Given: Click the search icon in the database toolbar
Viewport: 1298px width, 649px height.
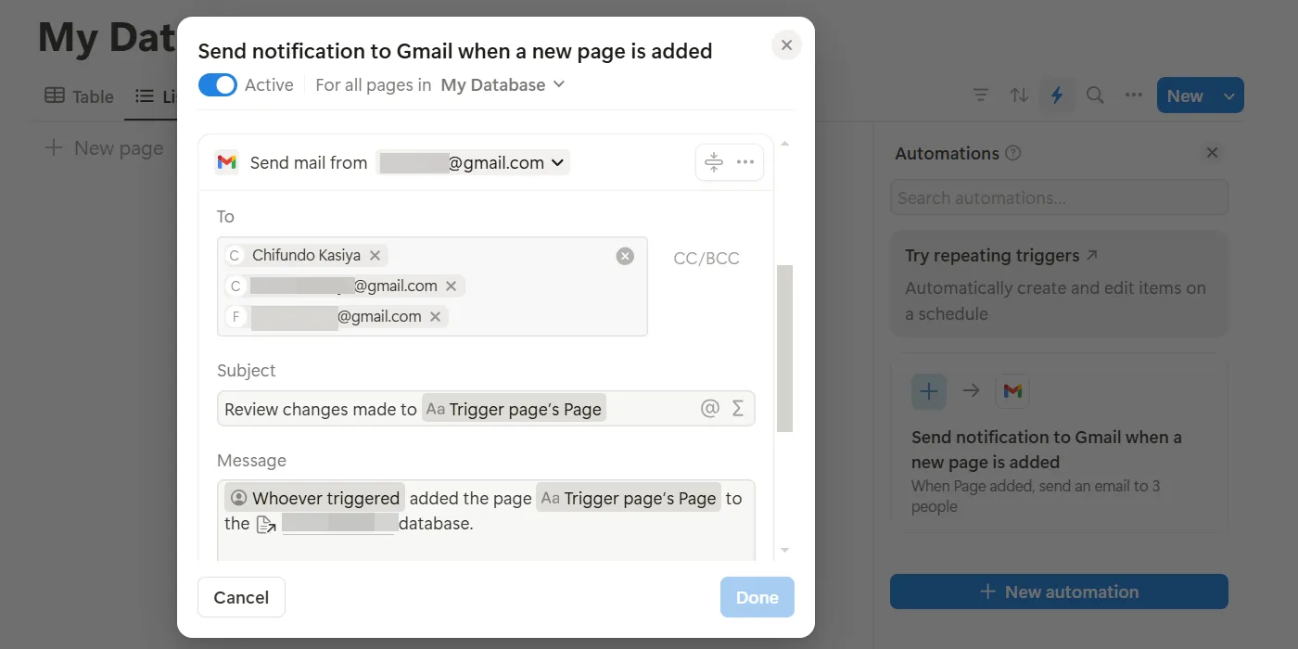Looking at the screenshot, I should coord(1095,95).
